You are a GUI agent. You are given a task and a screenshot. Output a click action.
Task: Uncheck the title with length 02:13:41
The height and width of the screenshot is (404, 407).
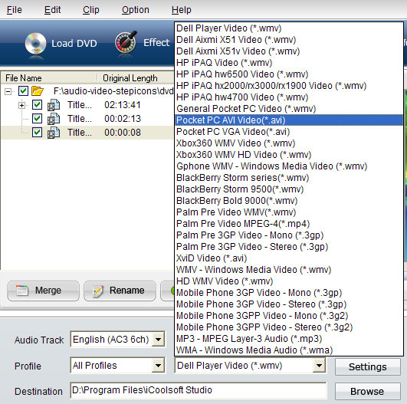click(37, 105)
